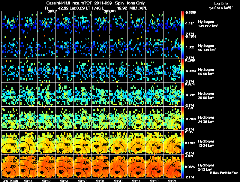Click the '04:14' time axis label
Screen dimensions: 240x182
136,181
